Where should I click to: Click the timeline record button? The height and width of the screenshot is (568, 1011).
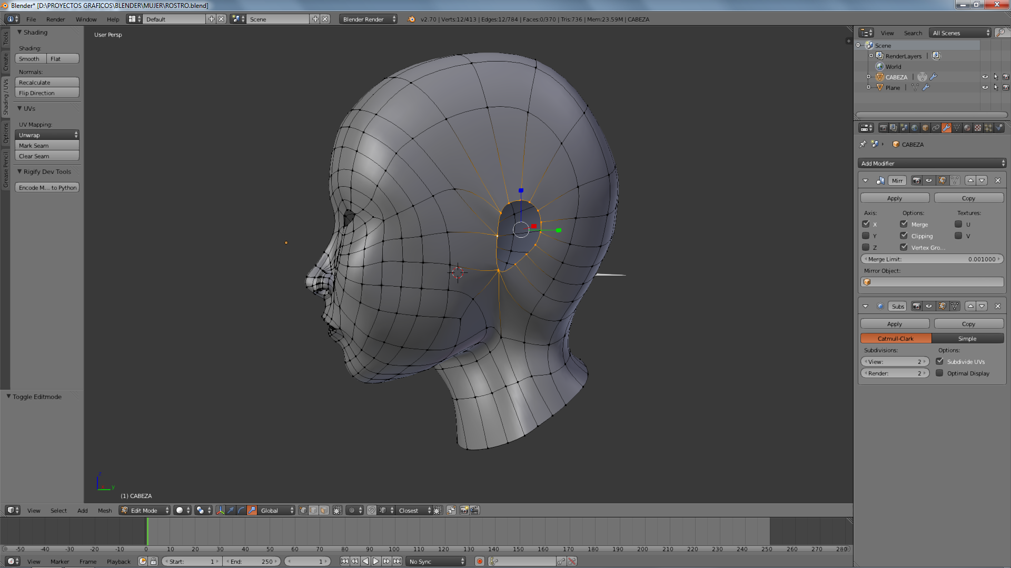pyautogui.click(x=479, y=561)
